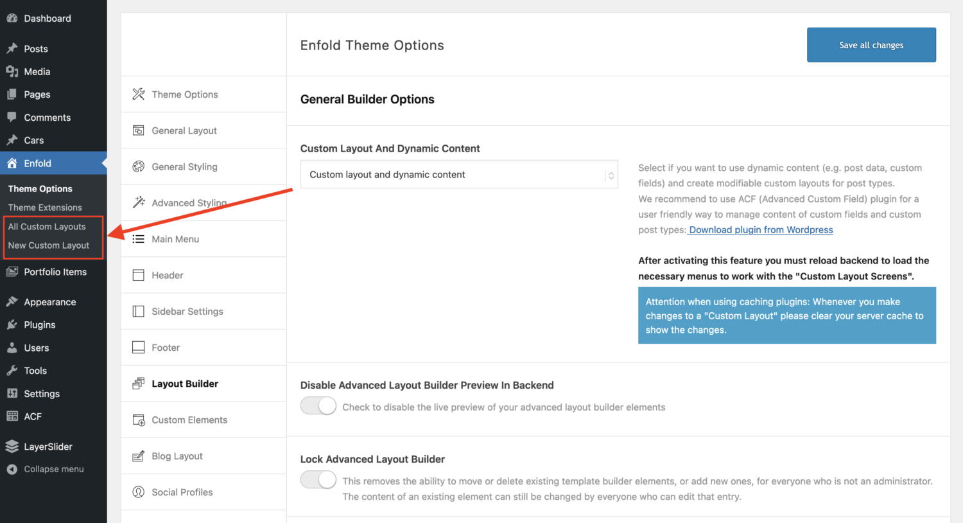Click the Custom Elements icon

138,420
